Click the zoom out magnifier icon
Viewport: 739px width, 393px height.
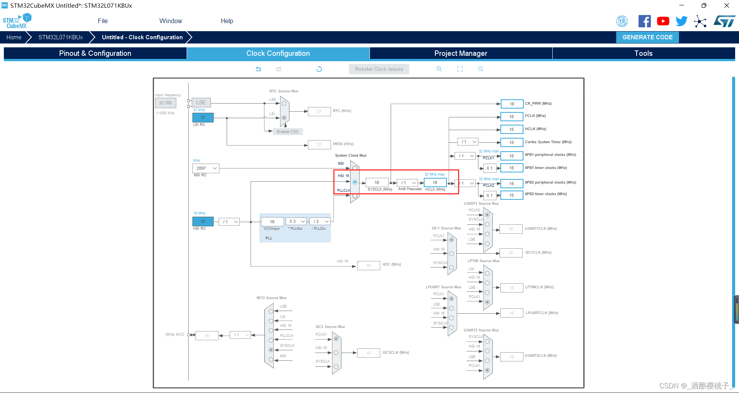(480, 69)
